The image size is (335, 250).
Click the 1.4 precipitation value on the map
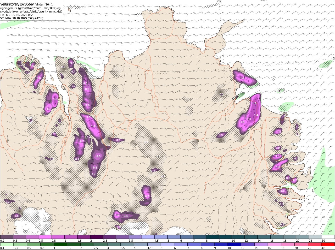(x=256, y=115)
